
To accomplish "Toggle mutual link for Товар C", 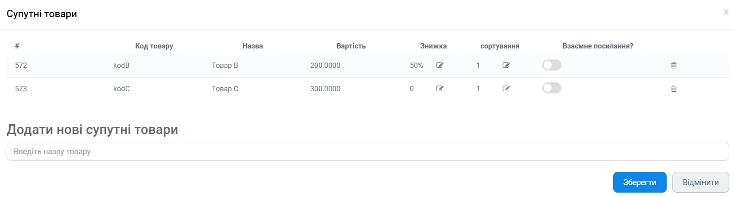I will (x=552, y=88).
